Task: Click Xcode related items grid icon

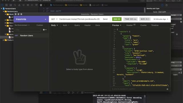Action: tap(41, 5)
